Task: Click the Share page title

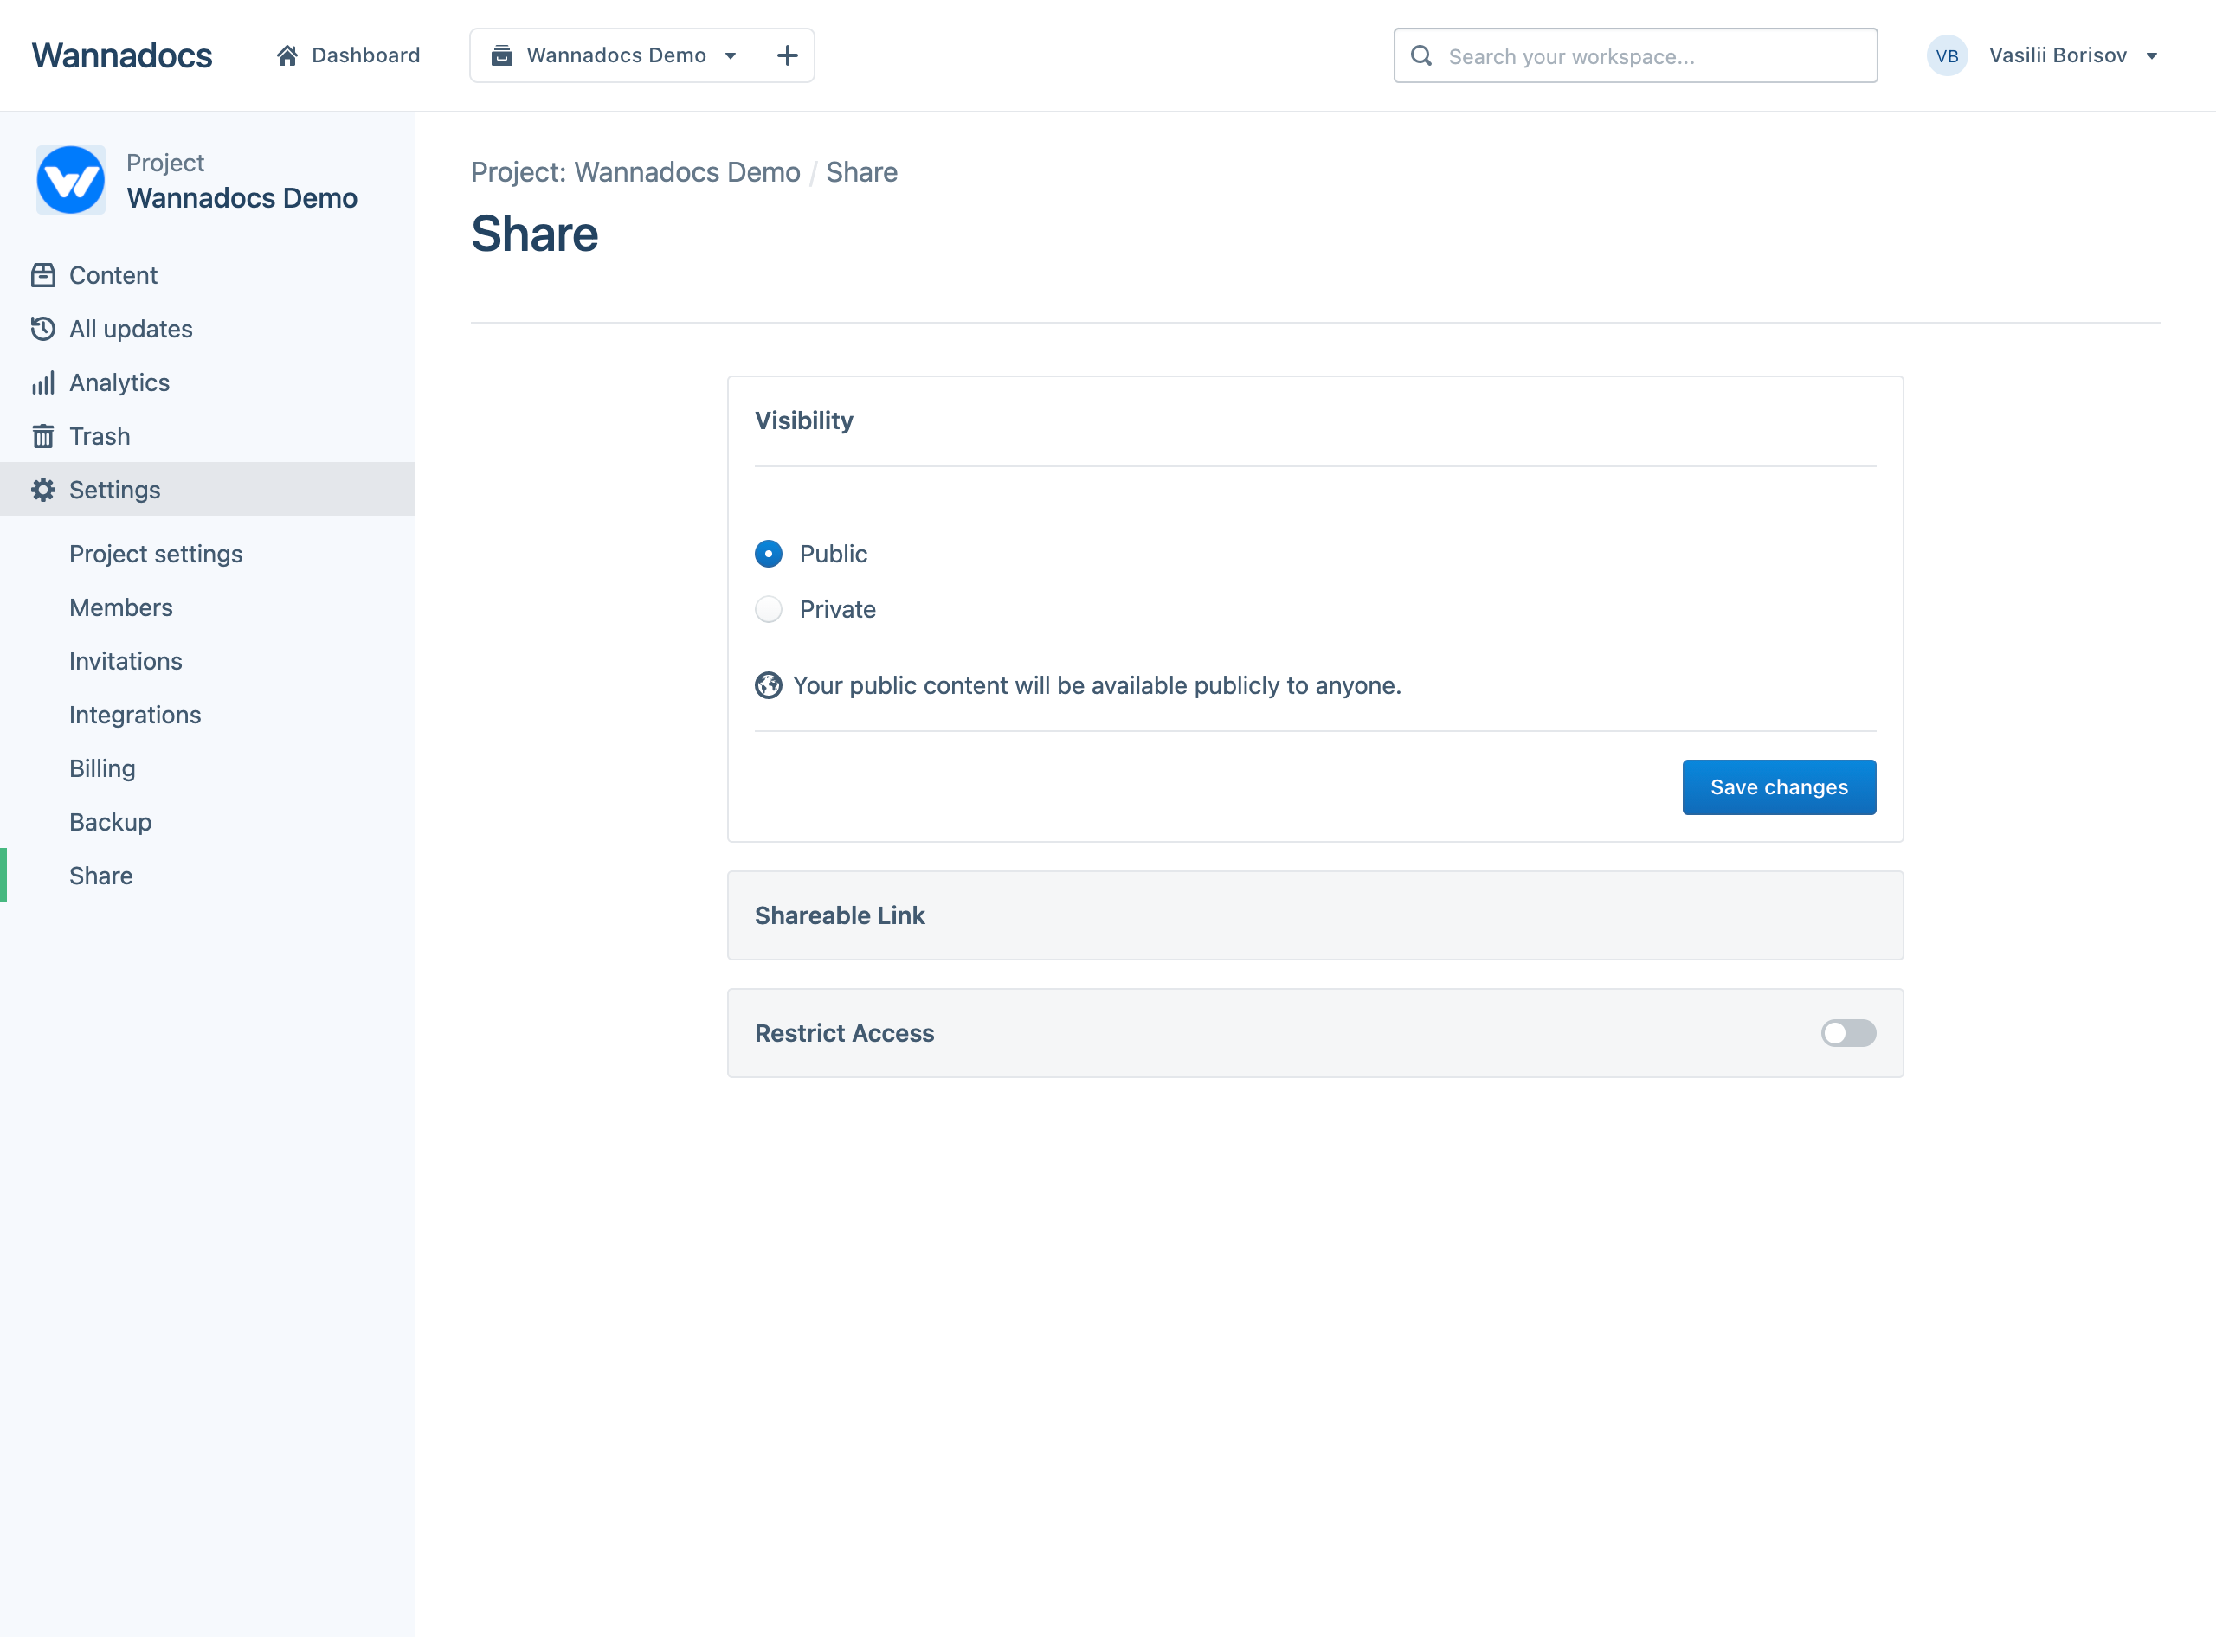Action: pyautogui.click(x=534, y=234)
